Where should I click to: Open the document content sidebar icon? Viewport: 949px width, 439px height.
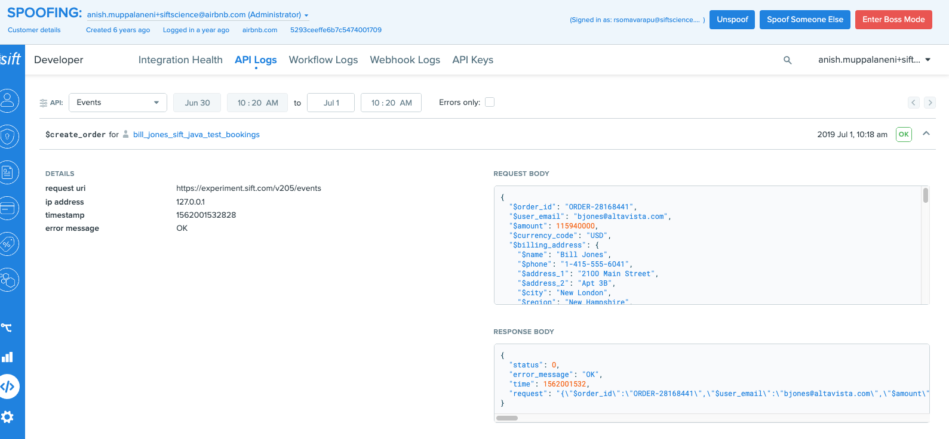[x=8, y=172]
